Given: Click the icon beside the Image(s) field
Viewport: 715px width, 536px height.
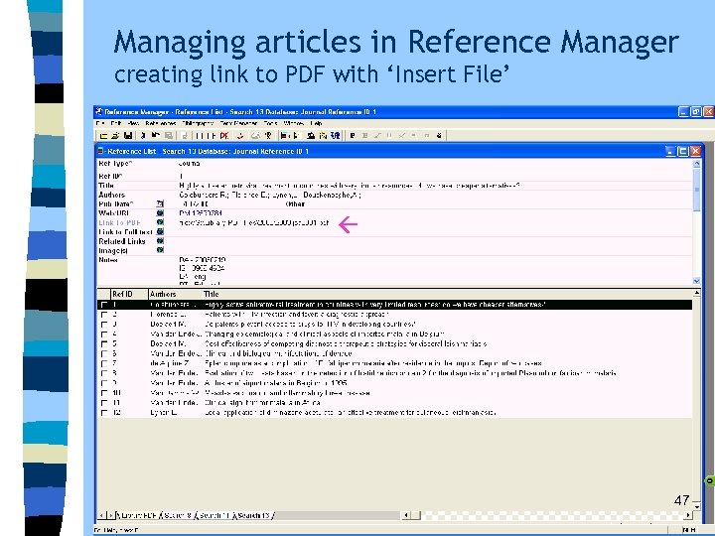Looking at the screenshot, I should click(x=160, y=250).
